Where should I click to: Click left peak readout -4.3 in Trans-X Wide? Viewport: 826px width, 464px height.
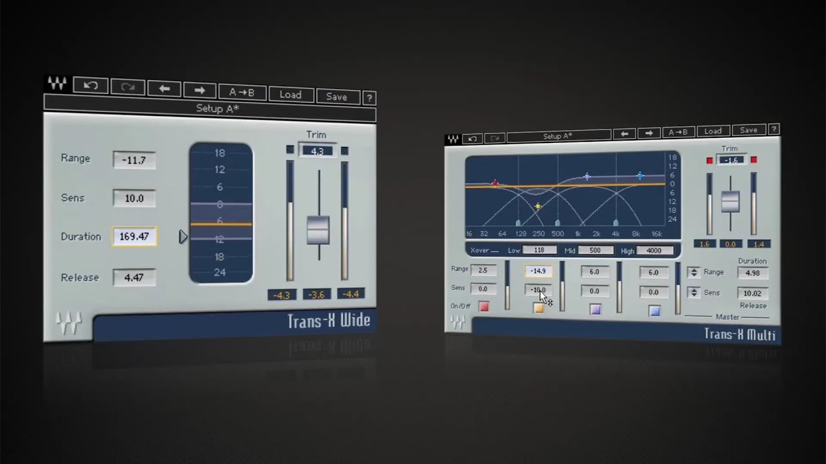point(282,295)
